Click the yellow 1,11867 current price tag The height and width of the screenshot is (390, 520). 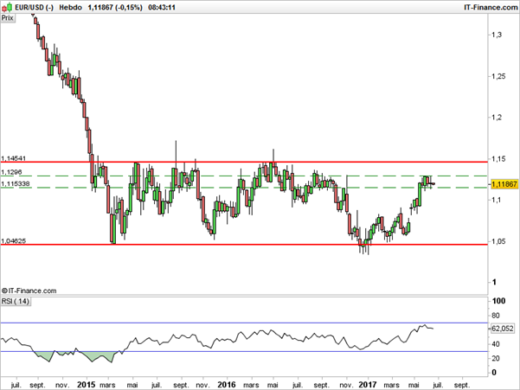click(504, 184)
